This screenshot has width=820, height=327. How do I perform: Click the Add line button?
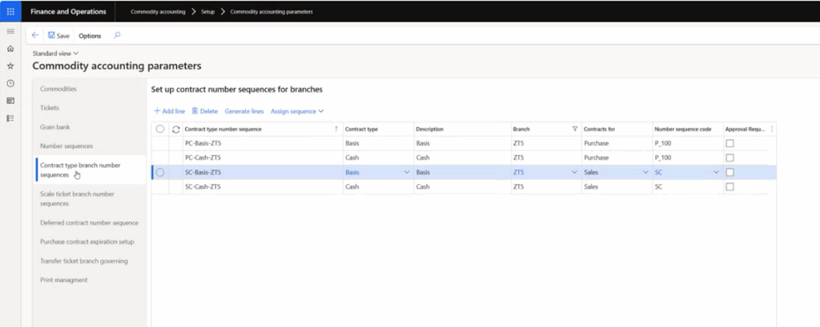click(169, 111)
